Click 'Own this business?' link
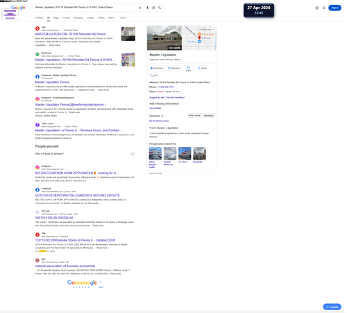This screenshot has width=347, height=313. 176,97
